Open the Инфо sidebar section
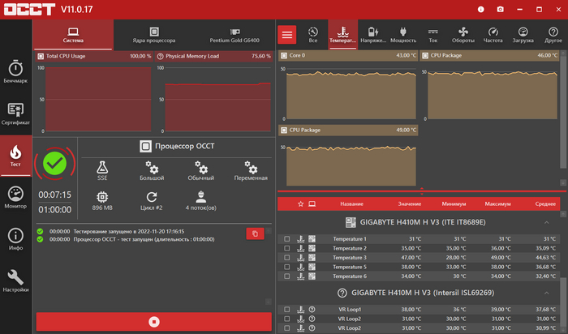The image size is (568, 334). pyautogui.click(x=15, y=240)
